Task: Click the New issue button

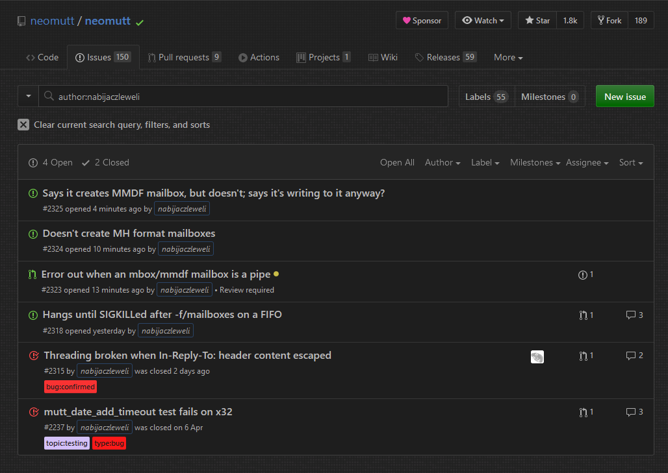Action: pos(624,97)
